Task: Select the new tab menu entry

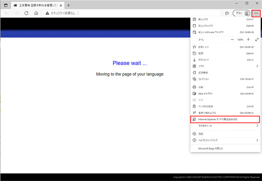Action: [x=225, y=19]
